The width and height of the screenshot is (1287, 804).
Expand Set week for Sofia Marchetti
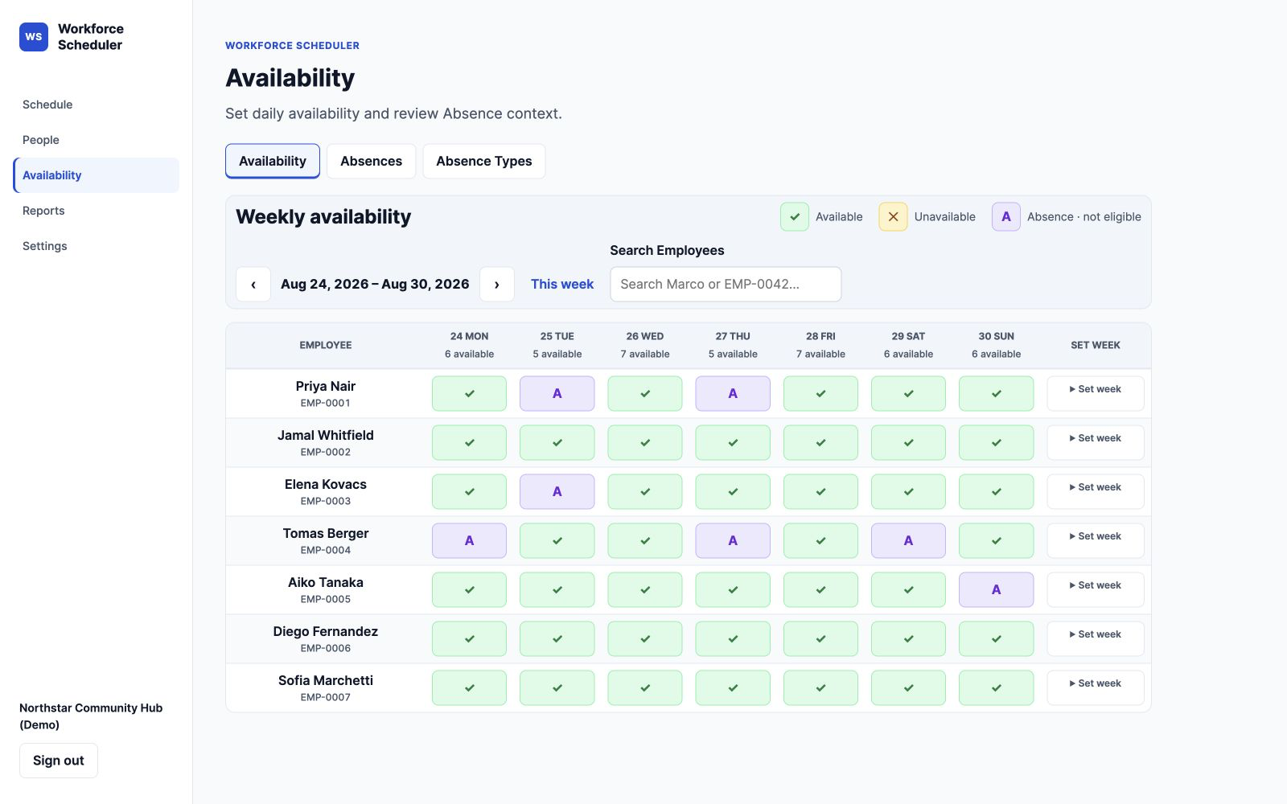pyautogui.click(x=1096, y=688)
